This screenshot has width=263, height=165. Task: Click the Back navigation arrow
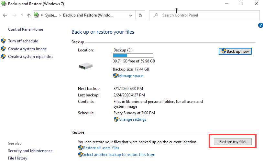tap(5, 15)
